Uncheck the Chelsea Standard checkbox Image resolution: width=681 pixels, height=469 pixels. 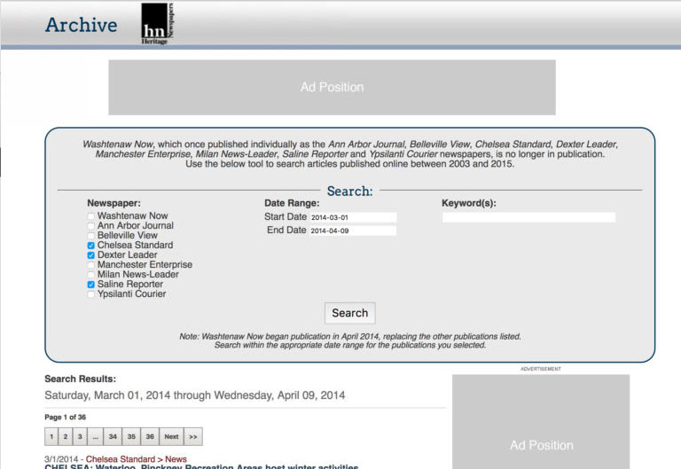91,246
